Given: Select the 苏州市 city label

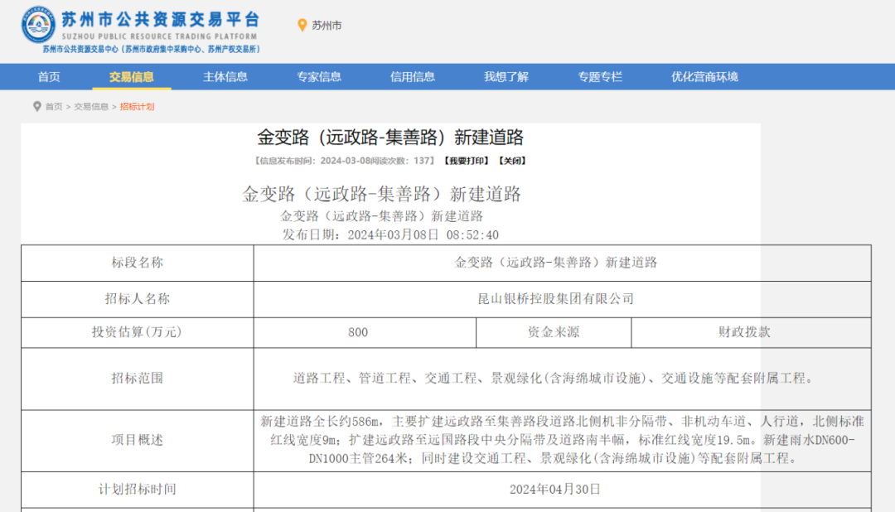Looking at the screenshot, I should 327,26.
